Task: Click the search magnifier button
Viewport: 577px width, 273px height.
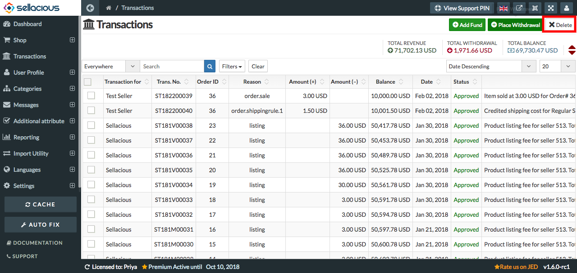Action: pos(210,66)
